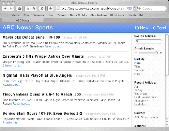Open Ensberg's 3 HRs Propel Astros headline
This screenshot has width=169, height=131.
tap(43, 56)
